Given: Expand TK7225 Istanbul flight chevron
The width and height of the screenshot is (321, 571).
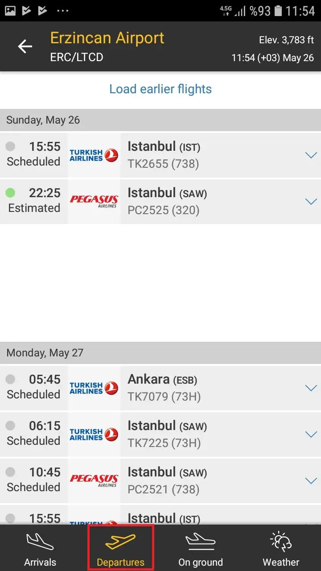Looking at the screenshot, I should pyautogui.click(x=311, y=434).
